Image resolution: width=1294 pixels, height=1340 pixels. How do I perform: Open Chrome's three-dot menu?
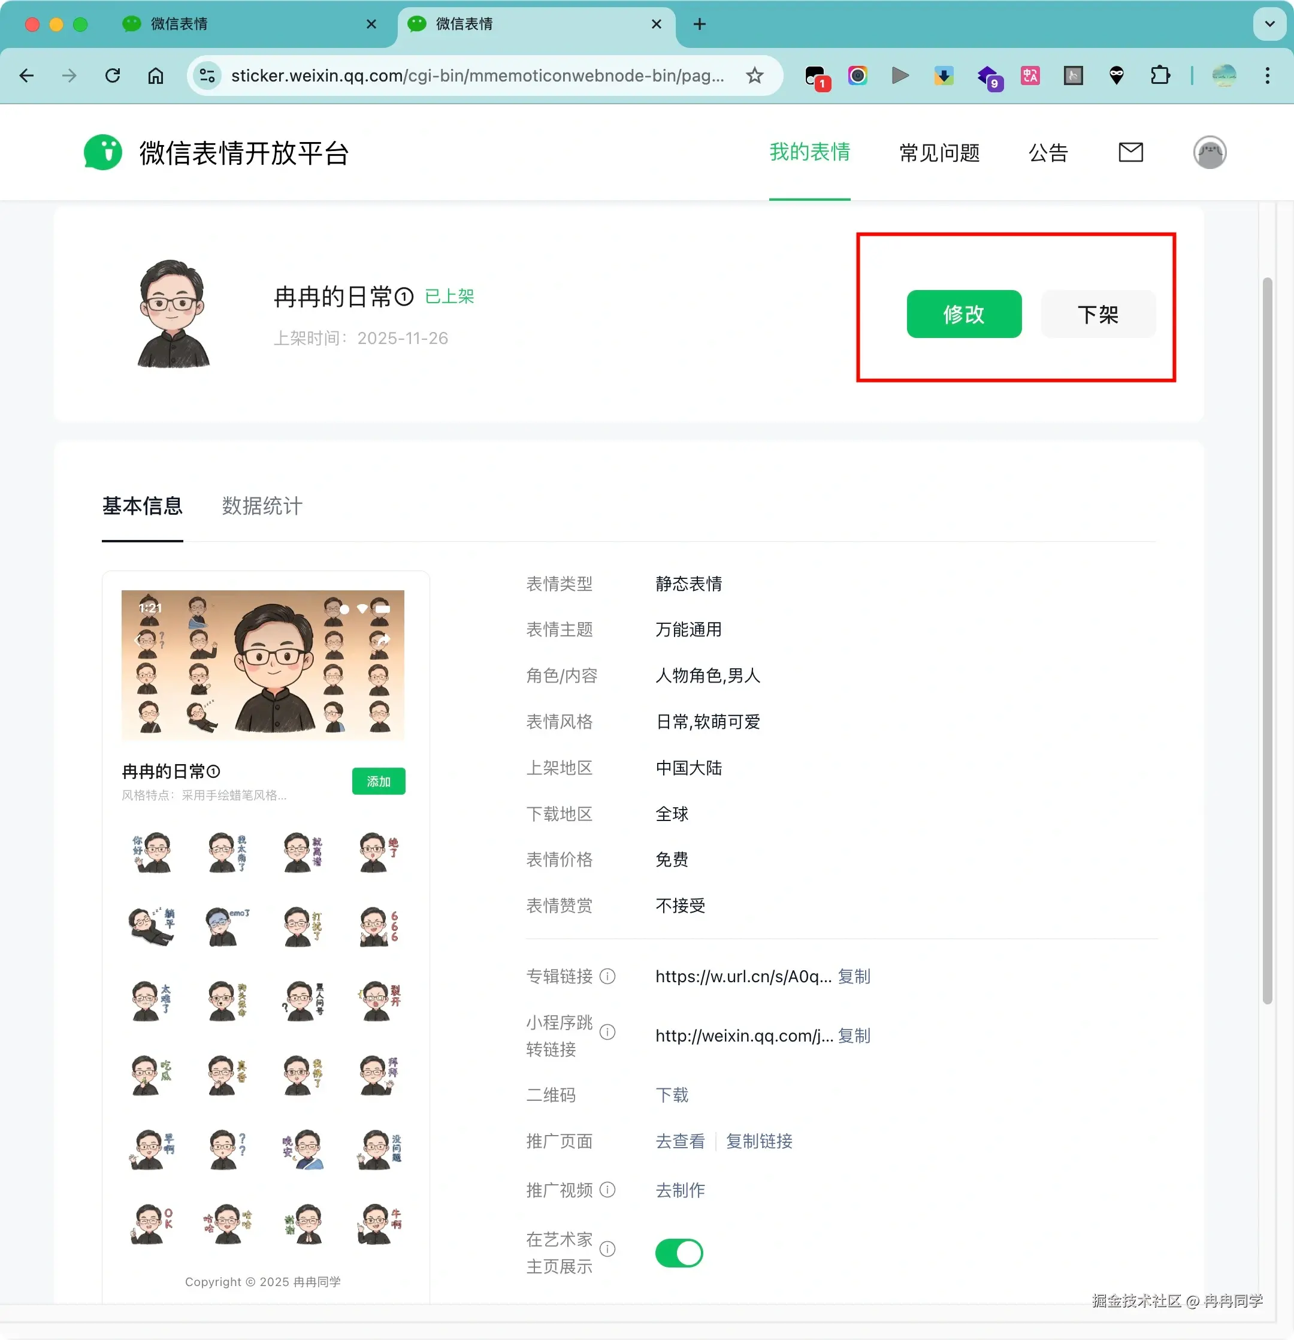click(x=1266, y=75)
